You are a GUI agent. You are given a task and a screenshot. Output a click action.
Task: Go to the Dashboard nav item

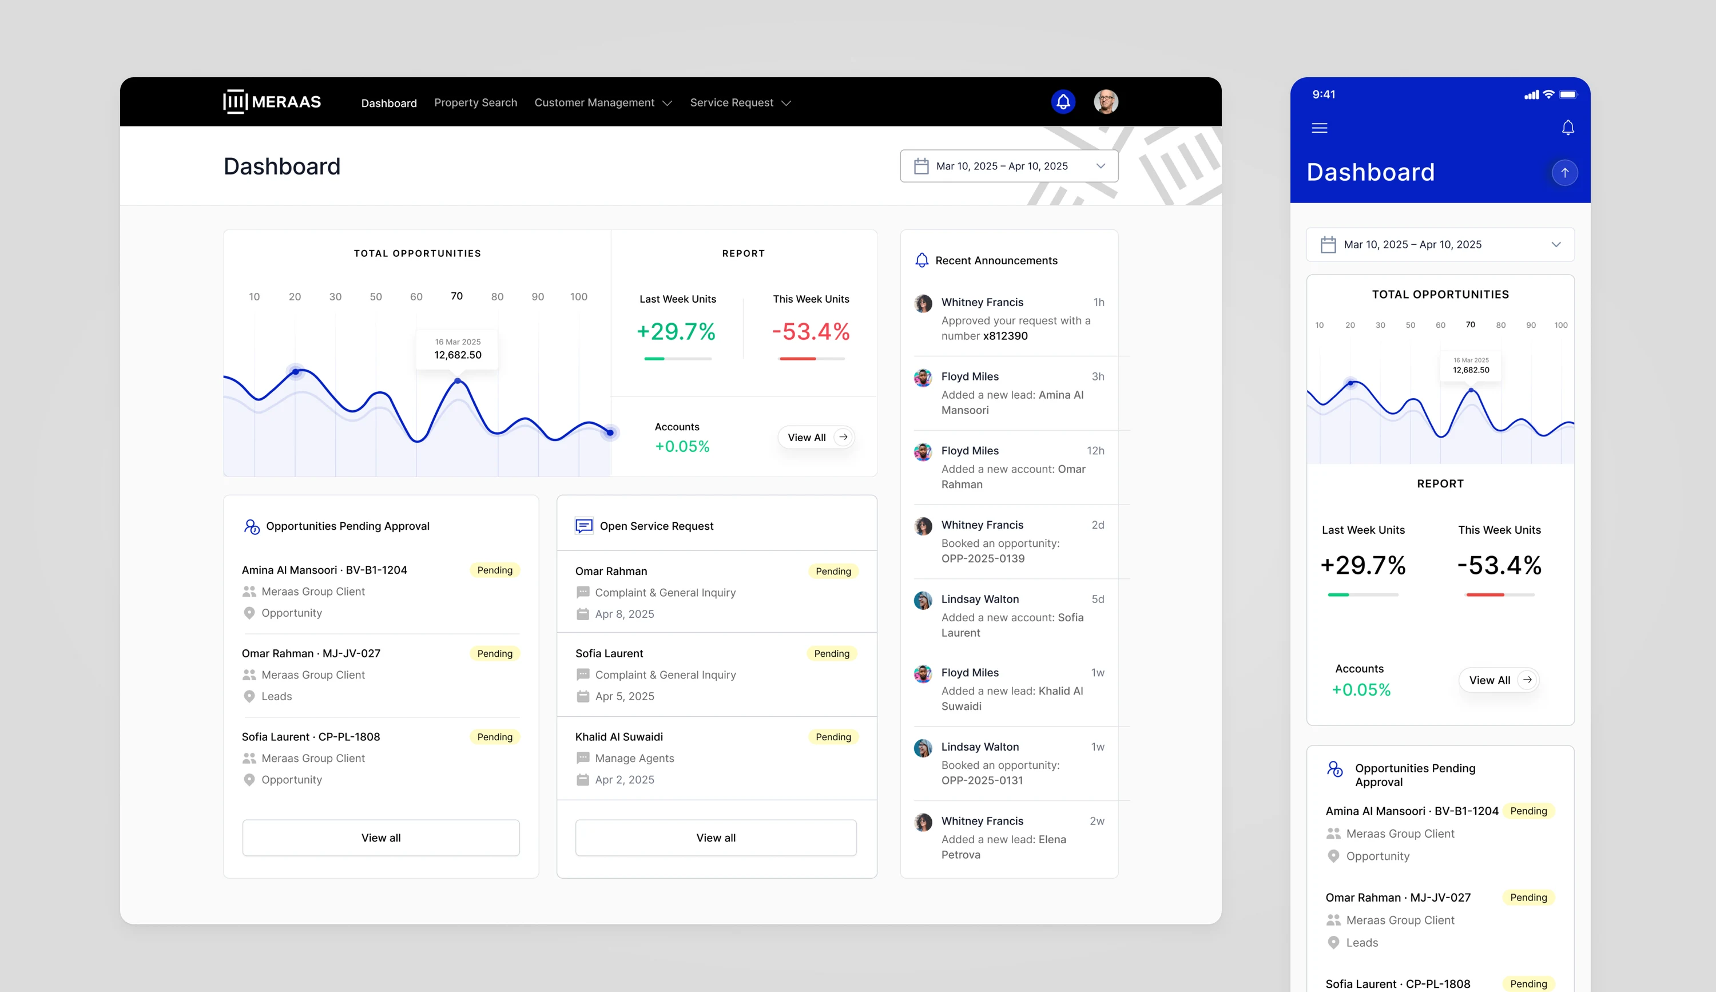coord(389,103)
